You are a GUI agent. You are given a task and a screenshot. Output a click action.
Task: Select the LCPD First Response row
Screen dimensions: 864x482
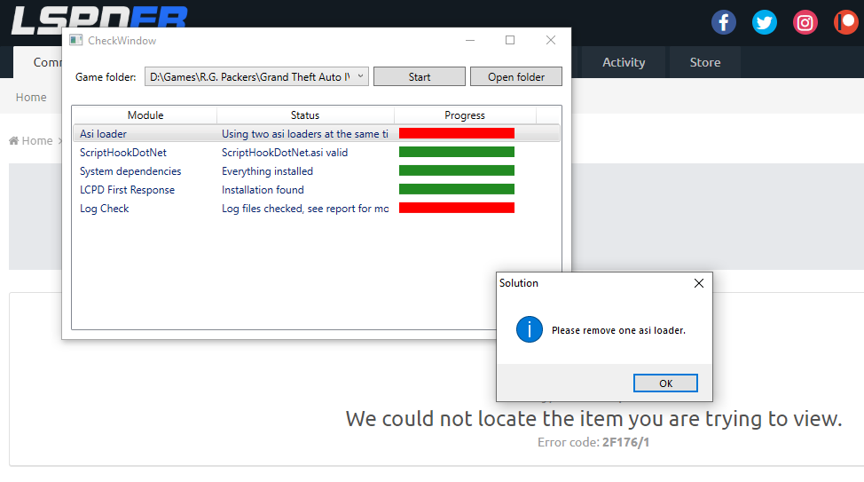[x=317, y=190]
